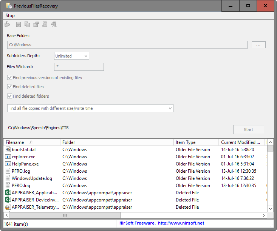The width and height of the screenshot is (277, 231).
Task: Sort by the Folder column header
Action: tap(117, 142)
